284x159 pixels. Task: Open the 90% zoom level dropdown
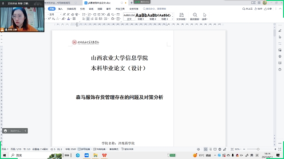238,149
